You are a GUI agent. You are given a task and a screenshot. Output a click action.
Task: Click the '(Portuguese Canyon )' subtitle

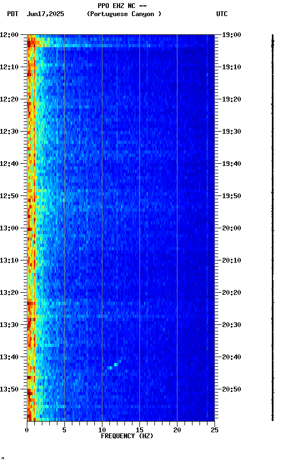pos(124,14)
